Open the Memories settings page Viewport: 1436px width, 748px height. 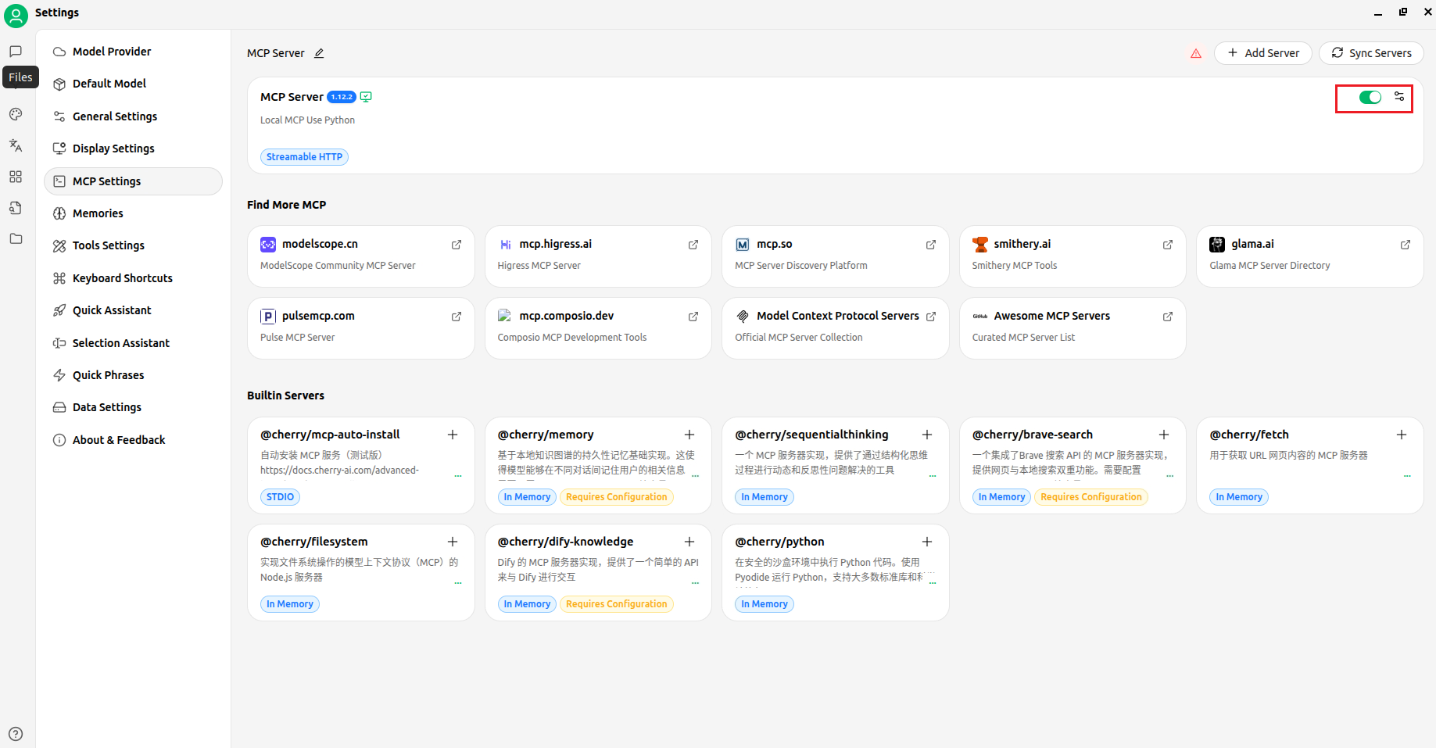point(133,213)
